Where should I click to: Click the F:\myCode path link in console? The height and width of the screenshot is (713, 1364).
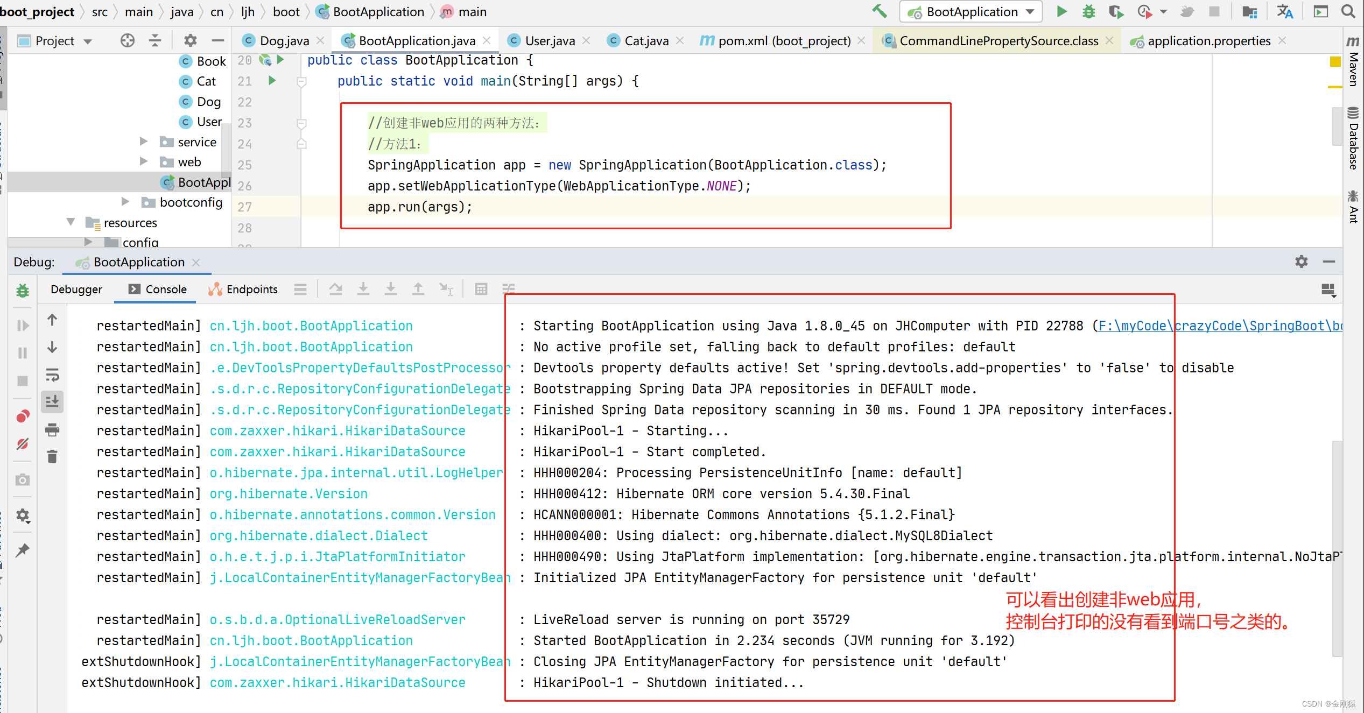point(1131,326)
